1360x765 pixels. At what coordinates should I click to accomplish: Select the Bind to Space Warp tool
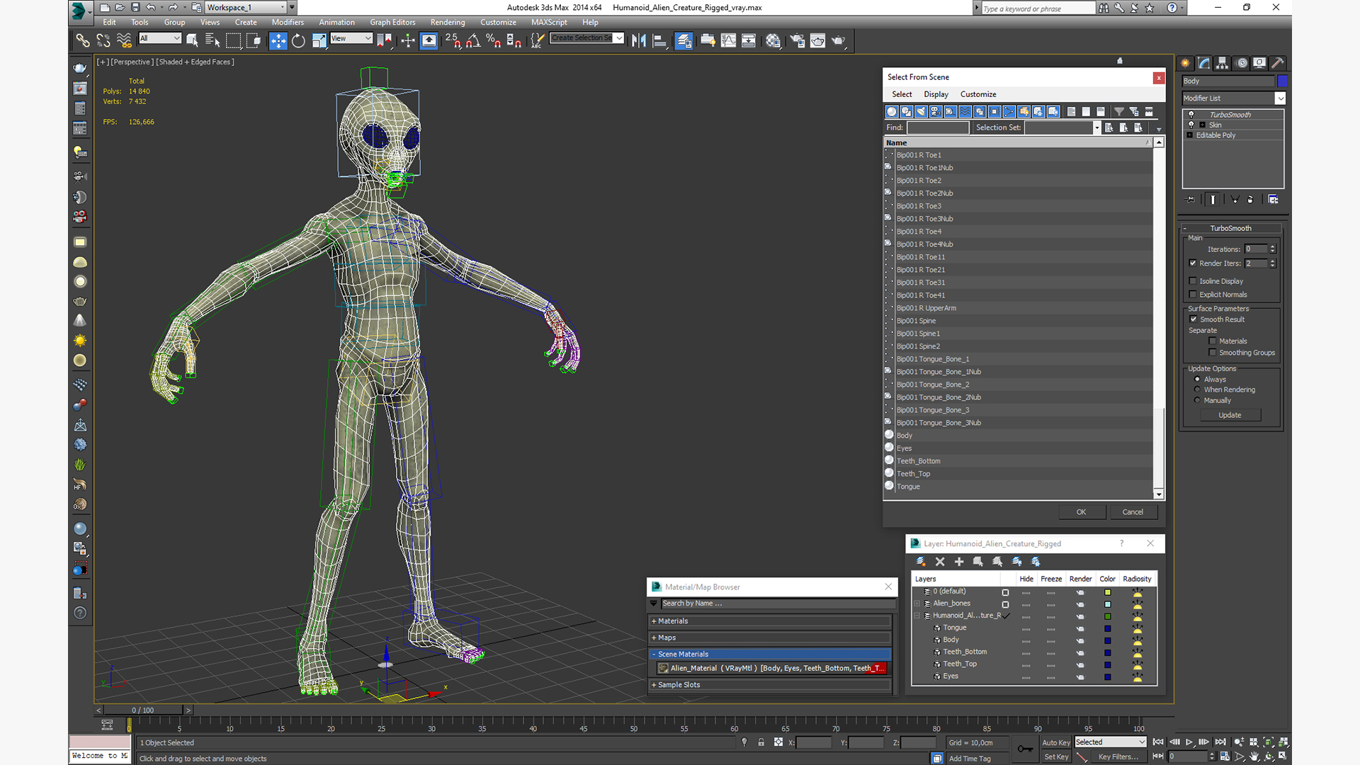(x=124, y=41)
